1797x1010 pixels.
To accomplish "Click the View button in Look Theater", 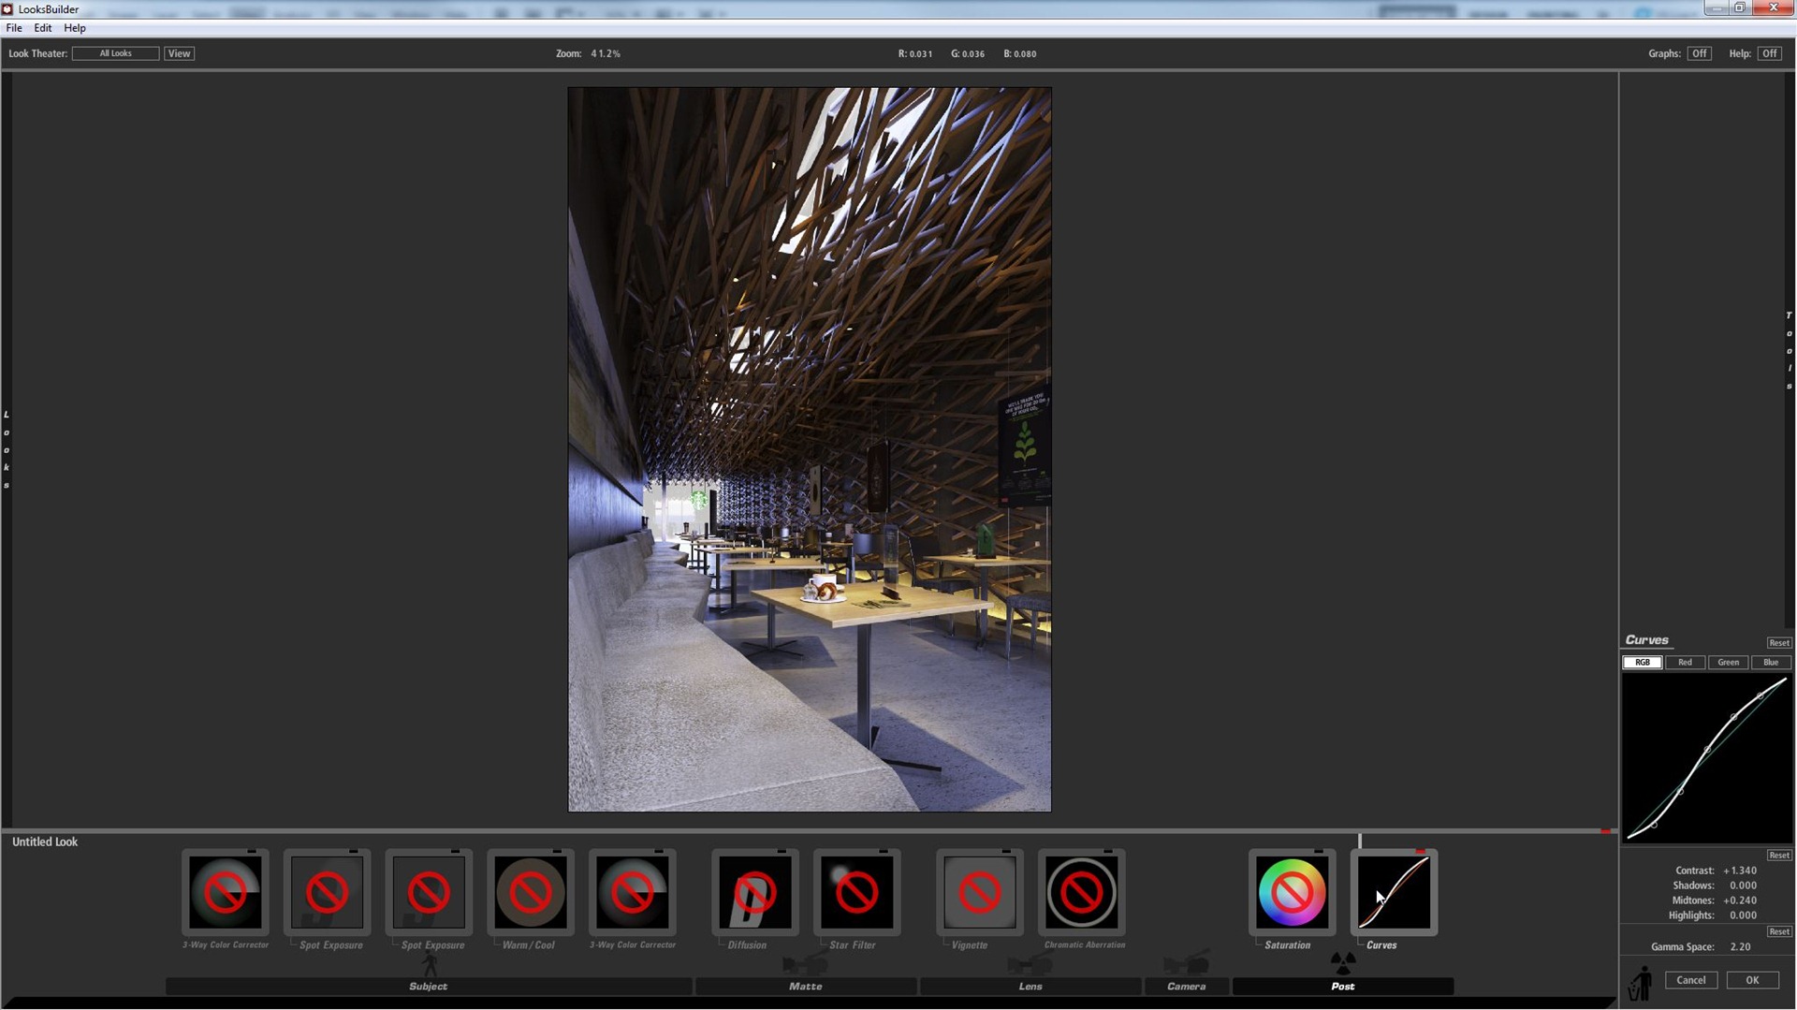I will click(x=179, y=53).
